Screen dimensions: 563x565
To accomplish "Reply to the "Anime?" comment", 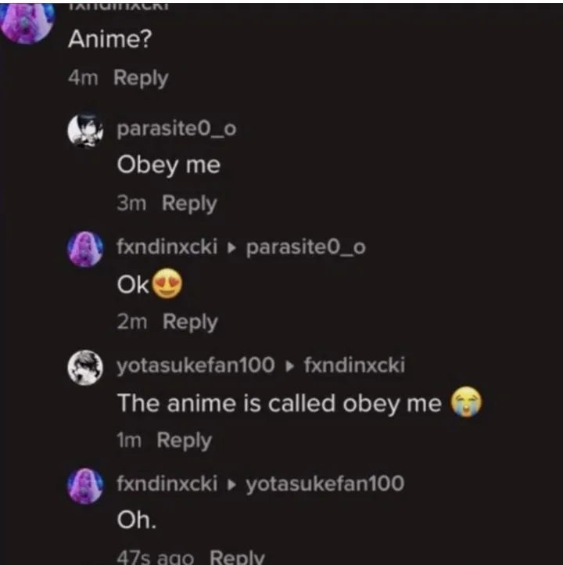I will (141, 78).
